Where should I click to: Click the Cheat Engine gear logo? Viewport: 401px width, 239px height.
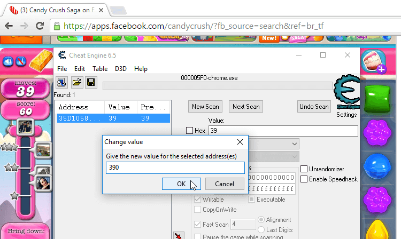tap(346, 91)
